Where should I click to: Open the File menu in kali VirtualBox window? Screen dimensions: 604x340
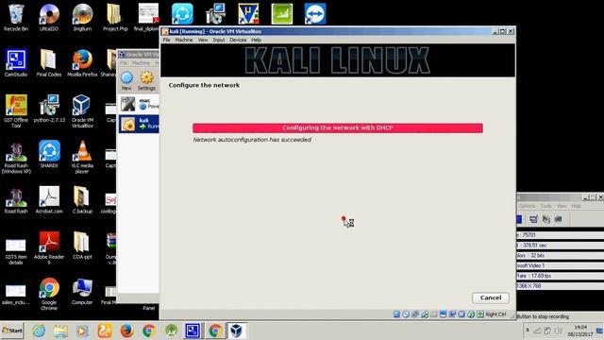coord(166,40)
